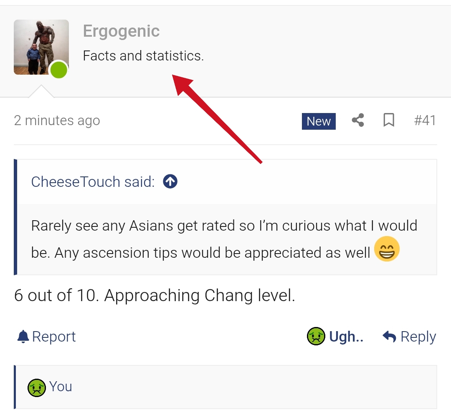451x420 pixels.
Task: Click the "6 out of 10" post text
Action: 155,296
